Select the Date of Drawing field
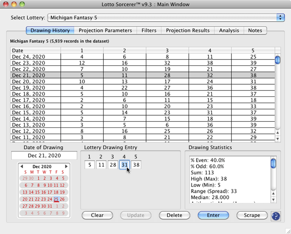The height and width of the screenshot is (234, 291). tap(44, 156)
